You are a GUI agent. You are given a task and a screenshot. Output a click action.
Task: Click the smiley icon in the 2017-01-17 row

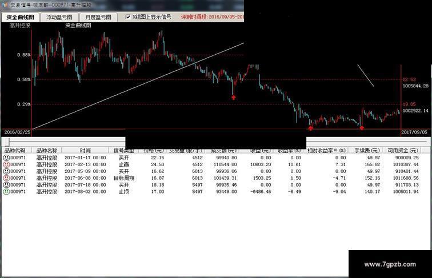pyautogui.click(x=6, y=158)
